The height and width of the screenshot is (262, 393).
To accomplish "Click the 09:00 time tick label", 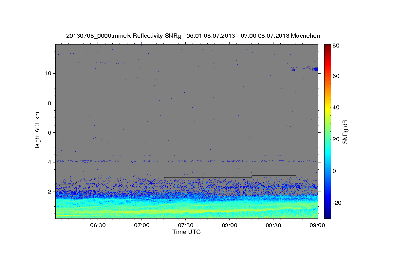I will click(317, 226).
